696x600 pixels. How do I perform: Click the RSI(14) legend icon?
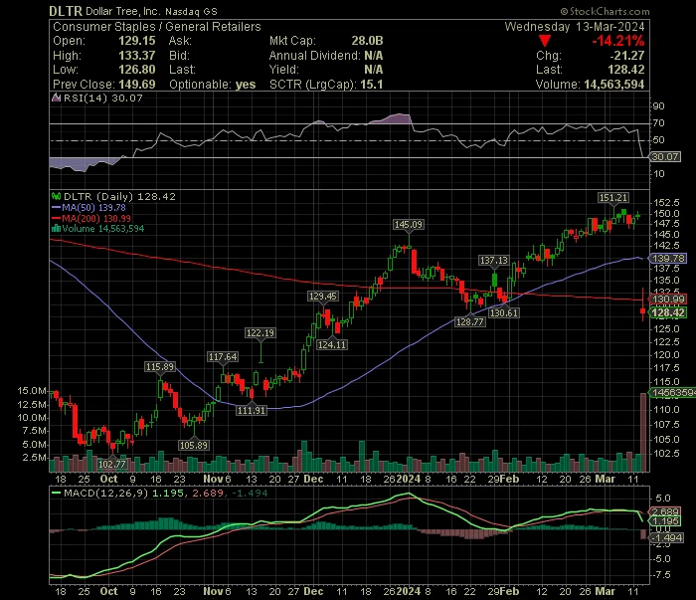coord(57,98)
